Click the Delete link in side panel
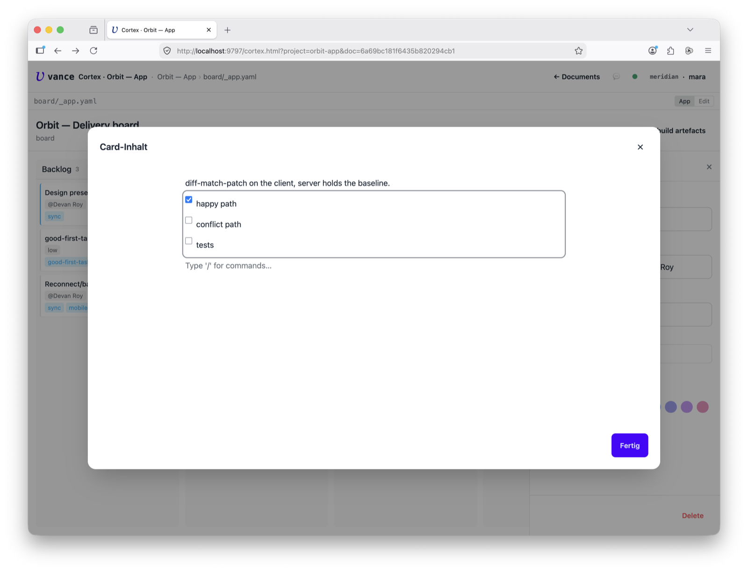The image size is (748, 572). [692, 515]
